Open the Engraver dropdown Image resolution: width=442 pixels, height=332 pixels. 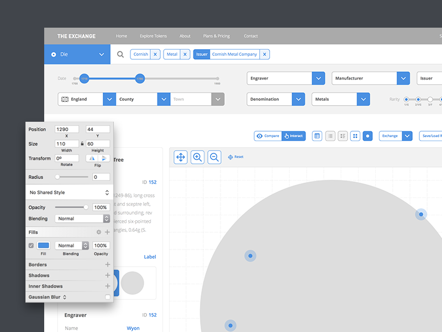[286, 78]
